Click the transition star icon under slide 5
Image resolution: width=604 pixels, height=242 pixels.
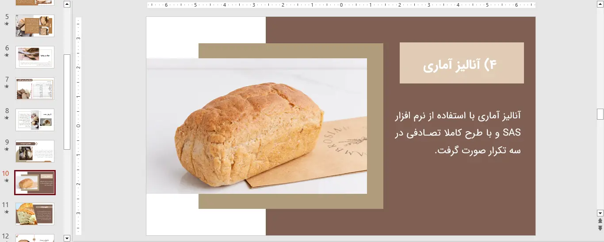[6, 24]
